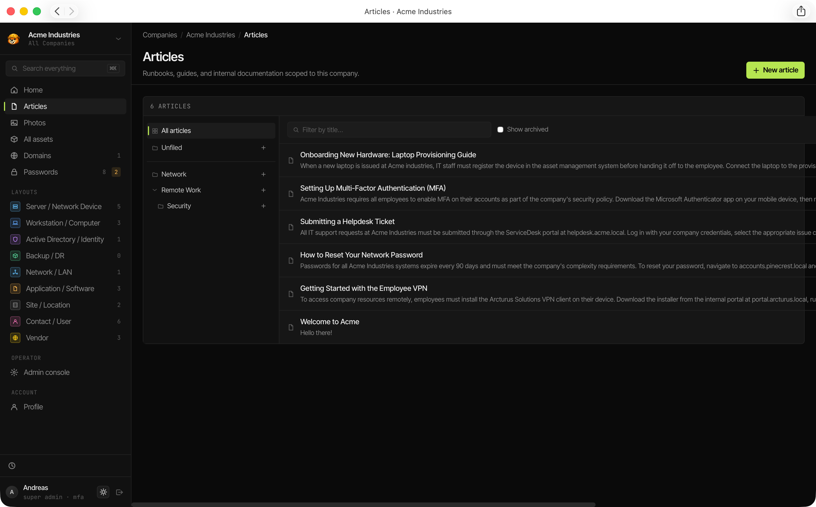Viewport: 816px width, 507px height.
Task: Click the Andreas user avatar
Action: point(12,492)
